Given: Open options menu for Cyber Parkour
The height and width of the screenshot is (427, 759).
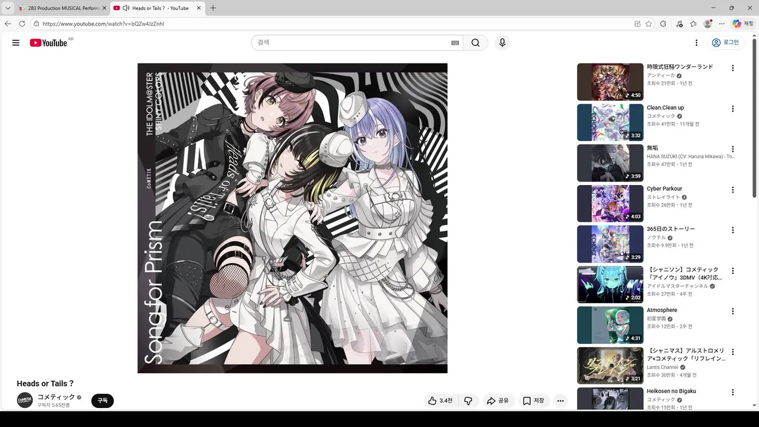Looking at the screenshot, I should point(733,190).
